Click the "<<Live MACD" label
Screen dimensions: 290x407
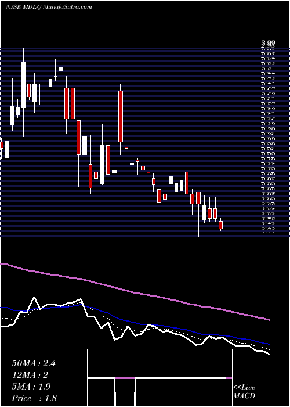tap(244, 392)
